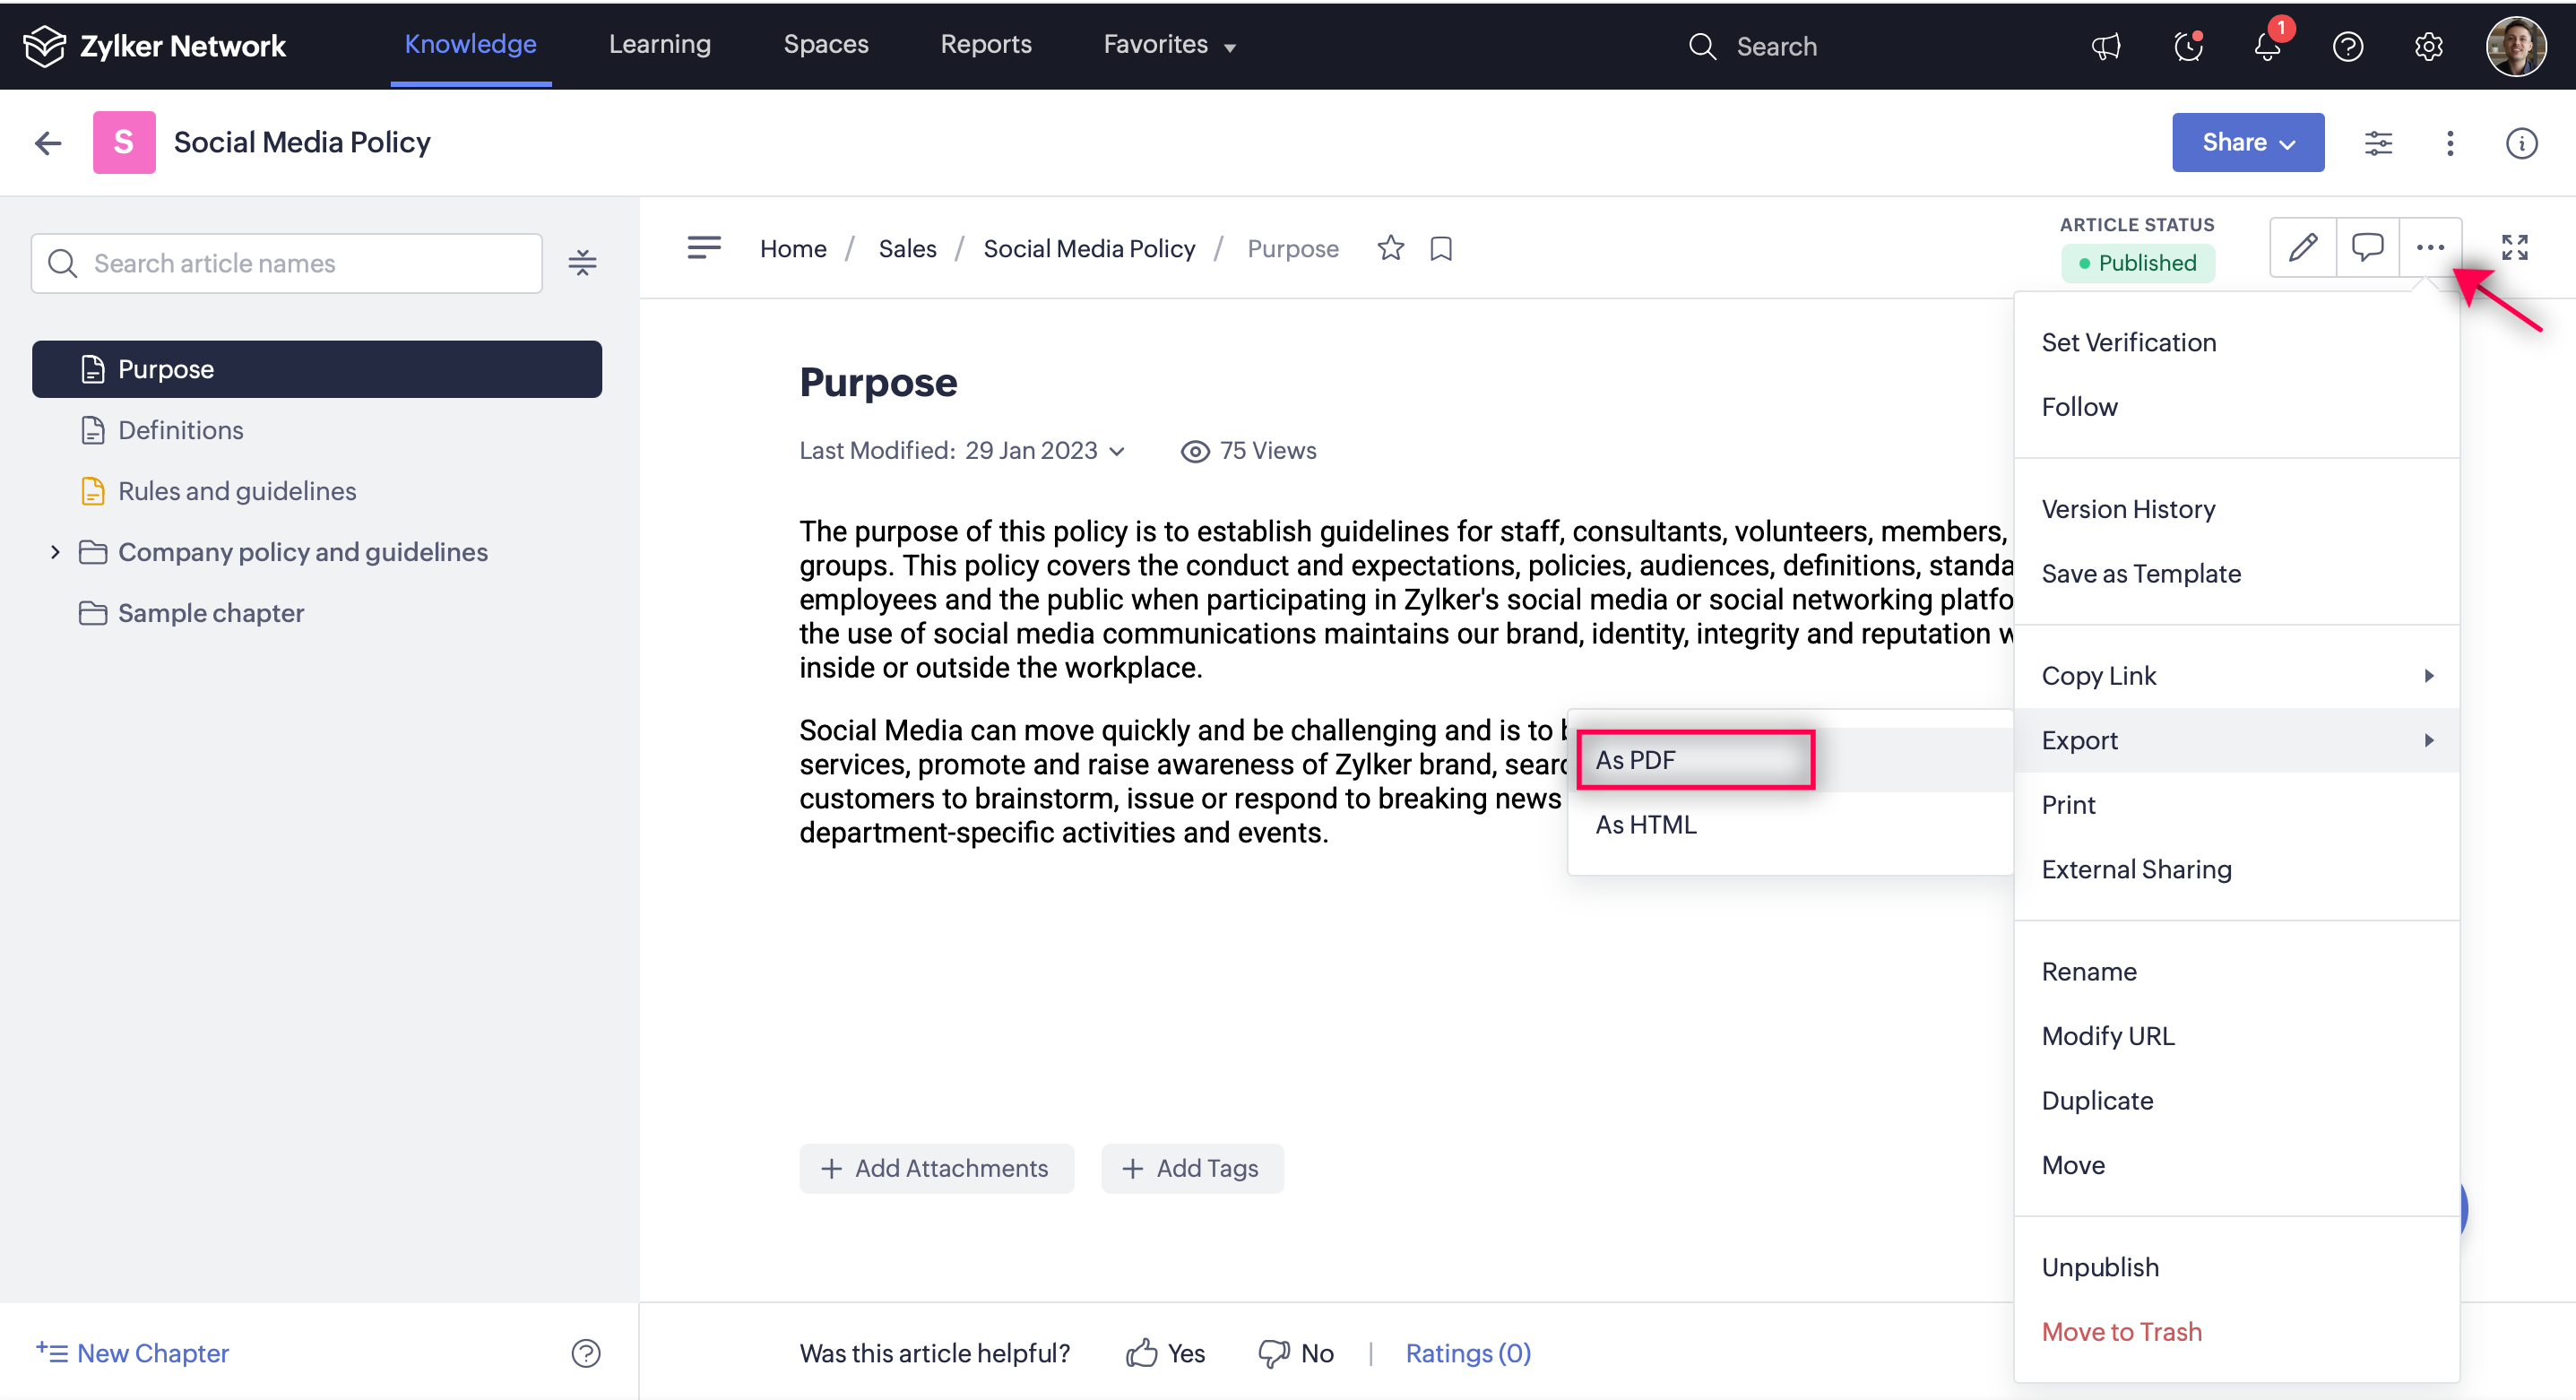
Task: Choose Version History from menu
Action: coord(2128,509)
